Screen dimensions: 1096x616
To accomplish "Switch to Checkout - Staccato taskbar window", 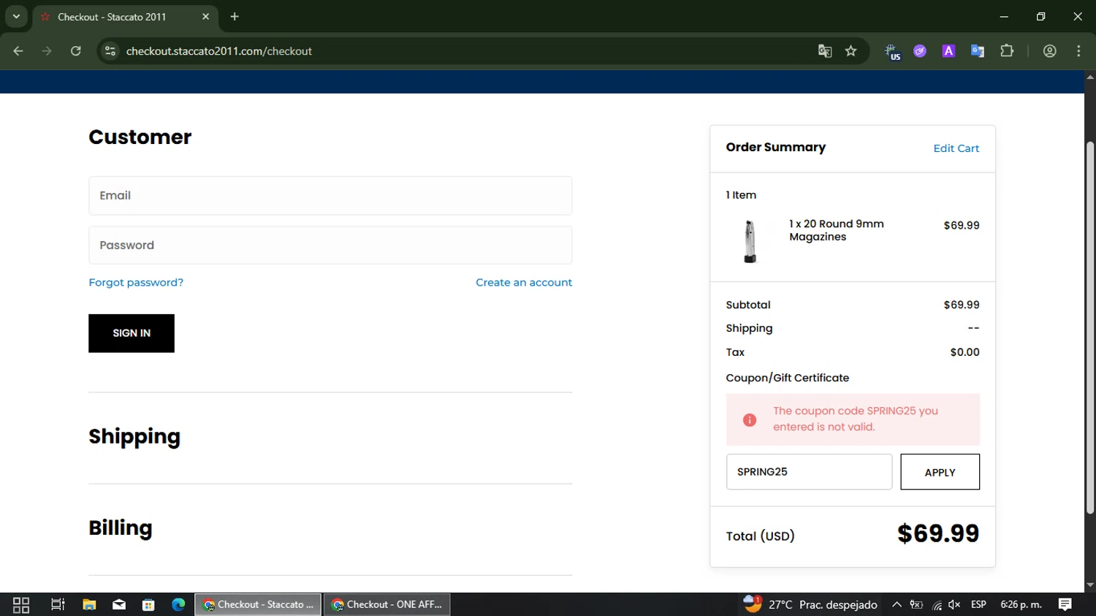I will point(258,604).
